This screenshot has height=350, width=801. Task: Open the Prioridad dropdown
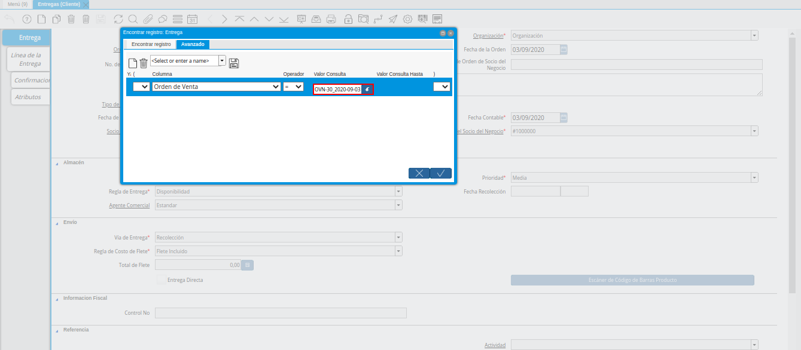[x=754, y=177]
